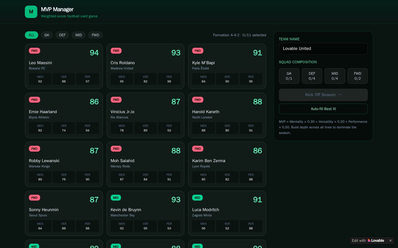Click Kick Off Season button
This screenshot has width=398, height=248.
[323, 95]
